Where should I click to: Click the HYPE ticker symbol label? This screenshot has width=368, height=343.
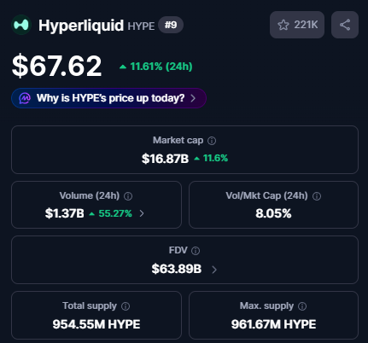141,26
